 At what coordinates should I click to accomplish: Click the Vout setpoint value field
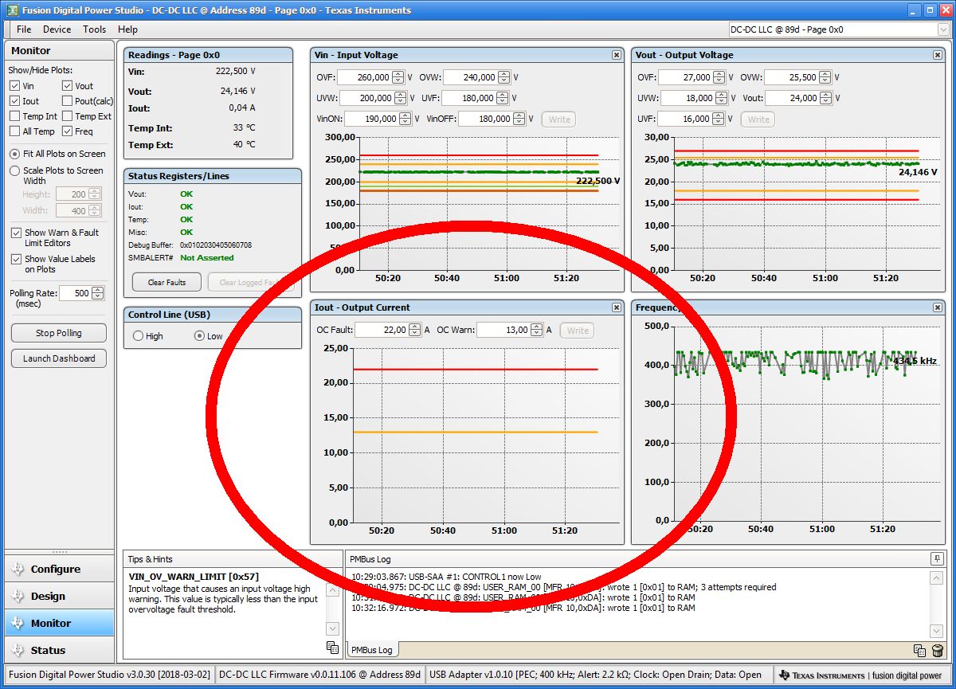click(x=793, y=98)
